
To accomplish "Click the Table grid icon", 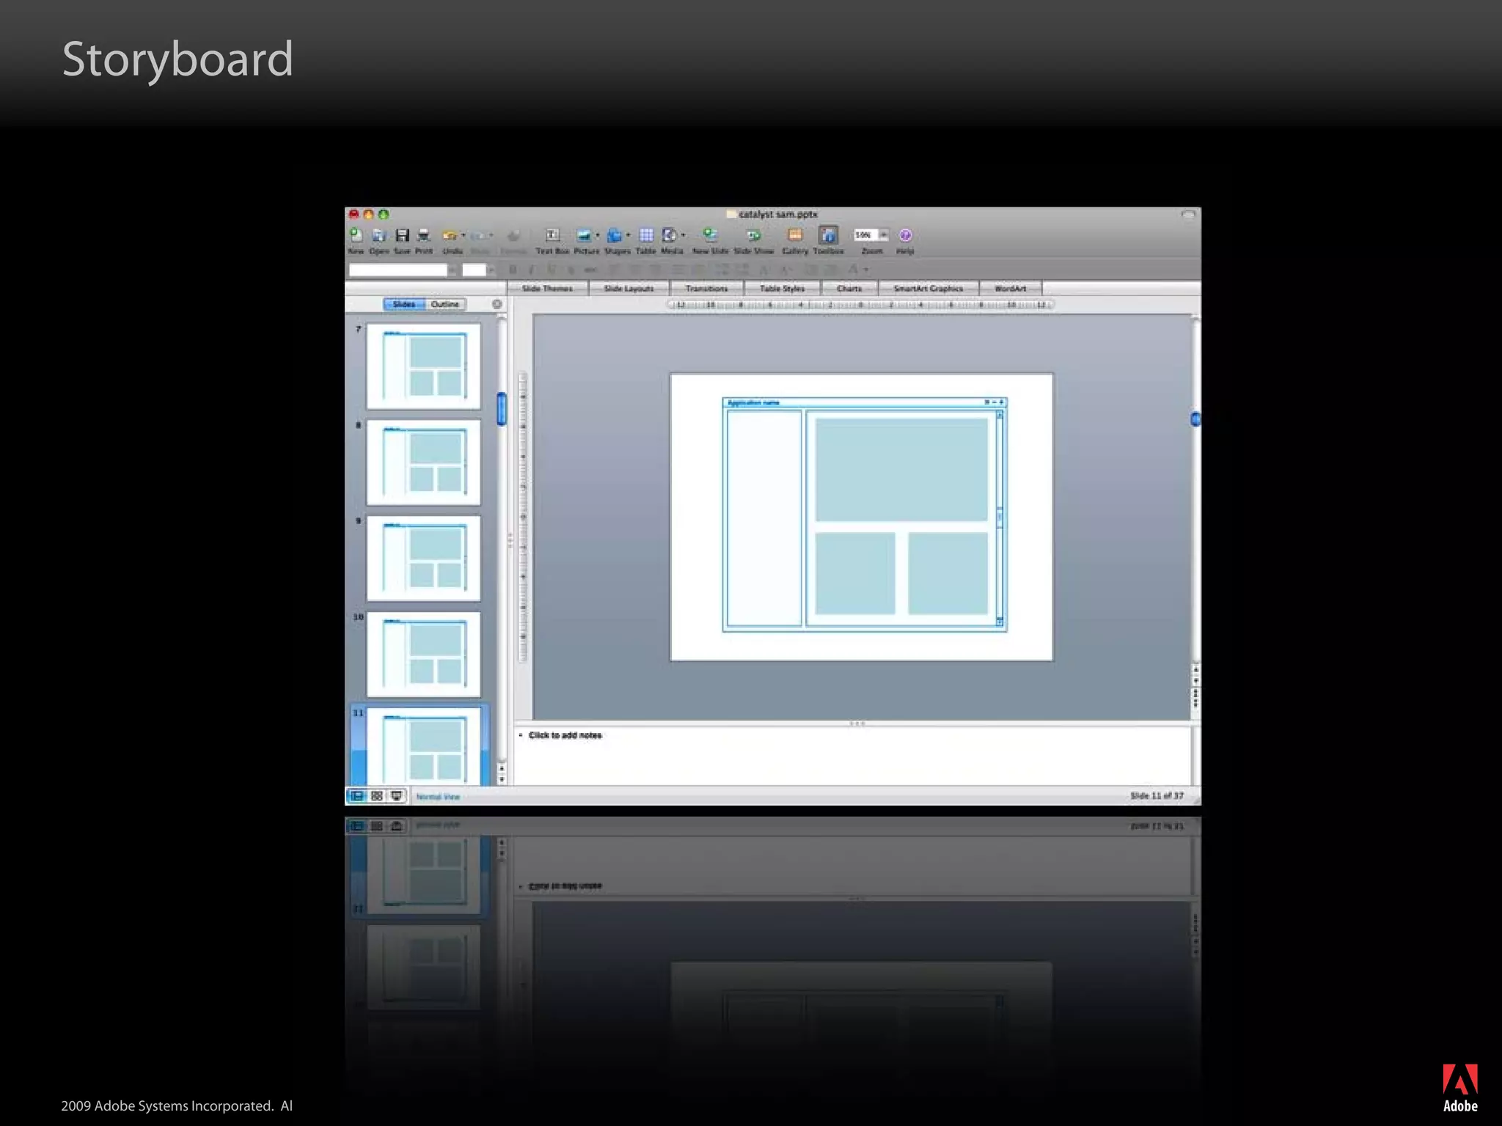I will pos(646,235).
